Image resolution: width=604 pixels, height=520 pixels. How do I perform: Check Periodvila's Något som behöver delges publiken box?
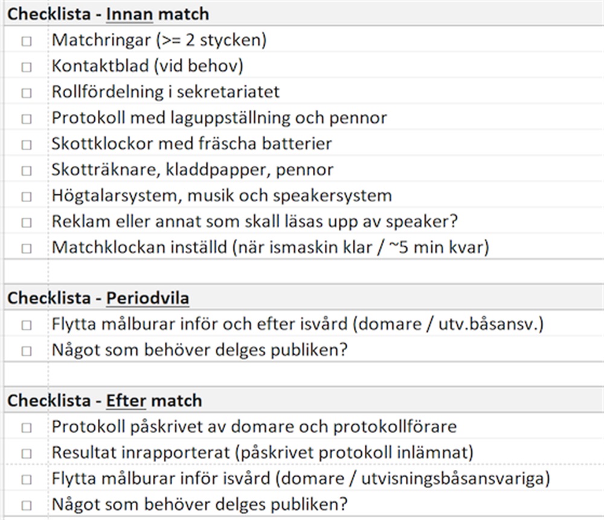point(26,350)
